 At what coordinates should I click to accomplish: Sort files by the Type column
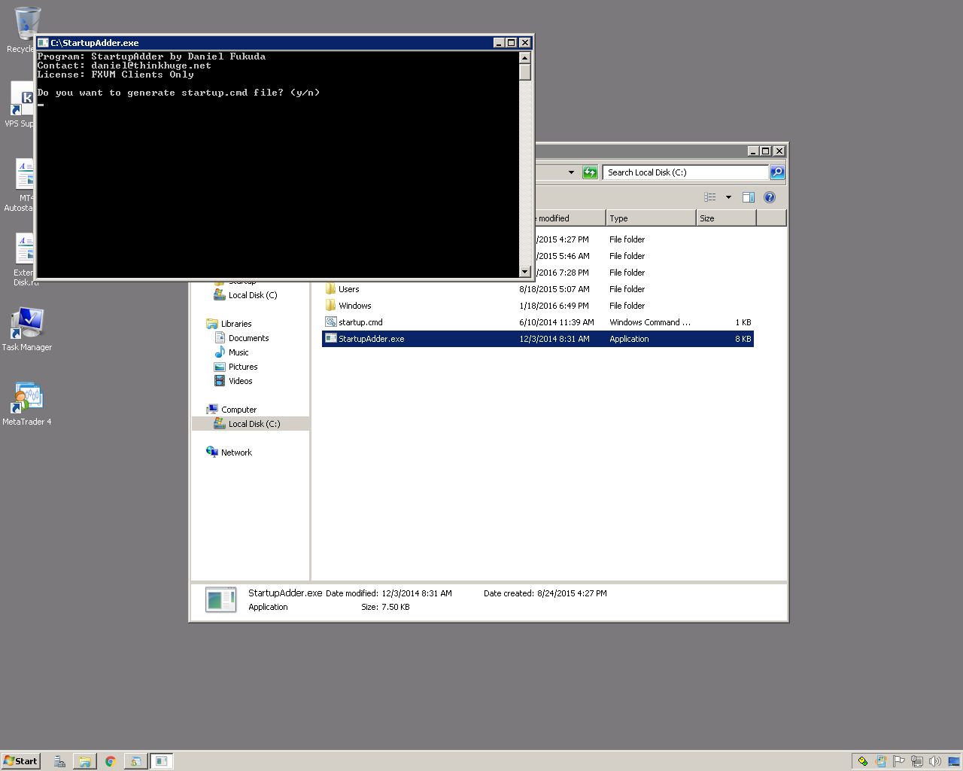pos(650,218)
